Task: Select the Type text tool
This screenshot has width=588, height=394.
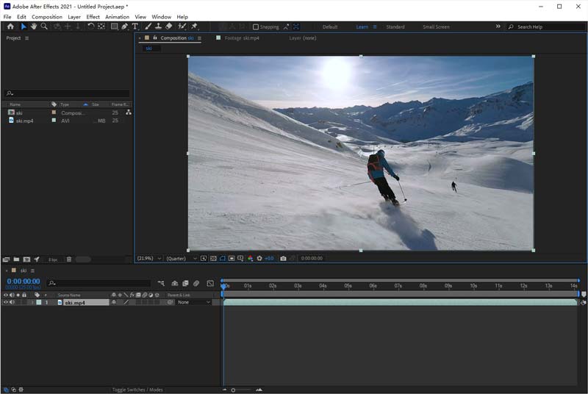Action: 135,26
